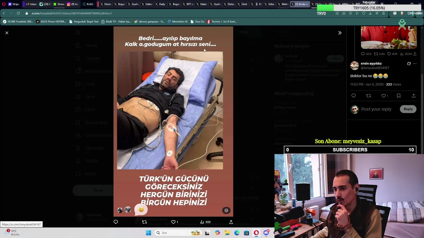Click the emoji reaction bubble on the photo
The width and height of the screenshot is (424, 238).
point(141,210)
